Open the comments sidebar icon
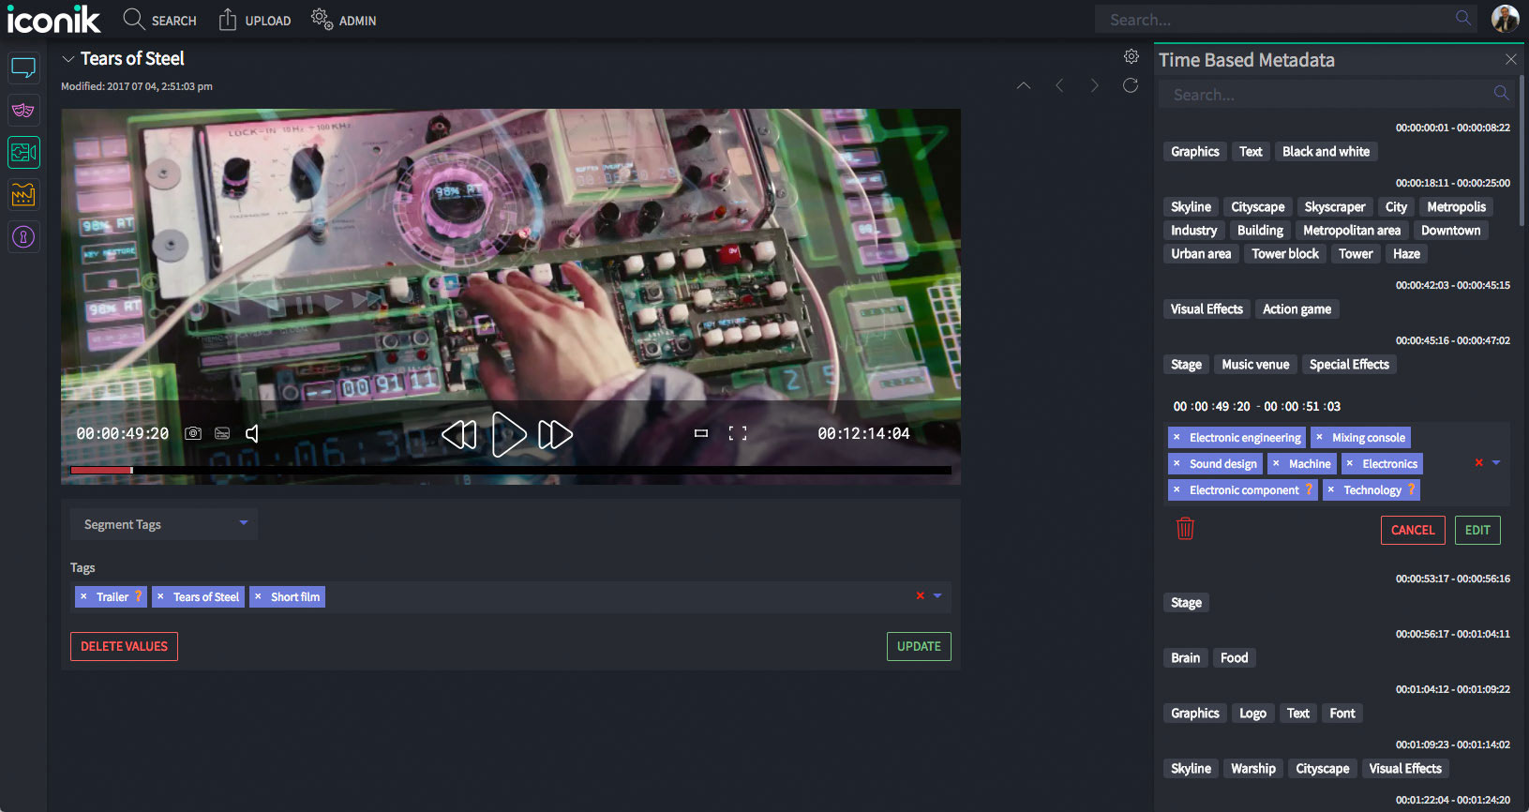The image size is (1529, 812). click(23, 68)
